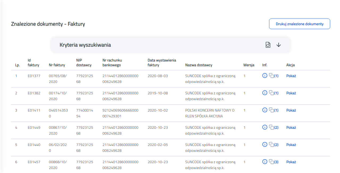Click SUNCODE supplier name in row E01377
The height and width of the screenshot is (173, 340).
point(210,79)
